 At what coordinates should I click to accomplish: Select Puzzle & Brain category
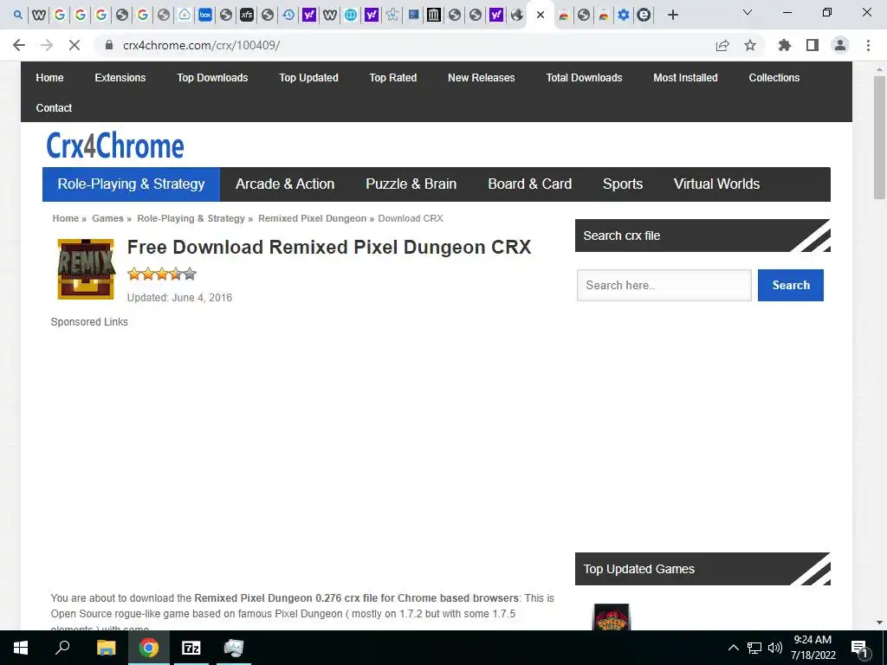click(411, 184)
